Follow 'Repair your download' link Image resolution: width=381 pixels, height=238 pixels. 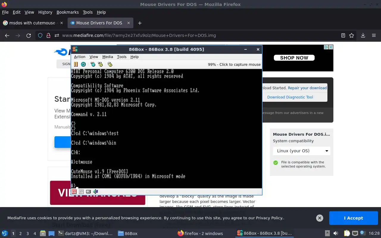[307, 88]
